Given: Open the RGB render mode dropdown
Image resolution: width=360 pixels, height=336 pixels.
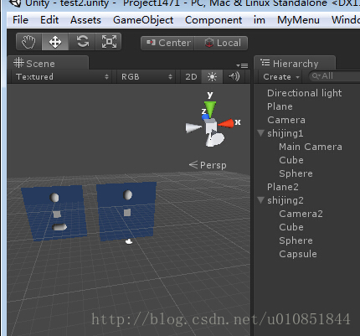Looking at the screenshot, I should 147,77.
